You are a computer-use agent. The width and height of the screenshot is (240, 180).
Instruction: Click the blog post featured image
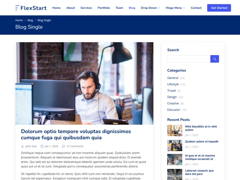[x=84, y=84]
